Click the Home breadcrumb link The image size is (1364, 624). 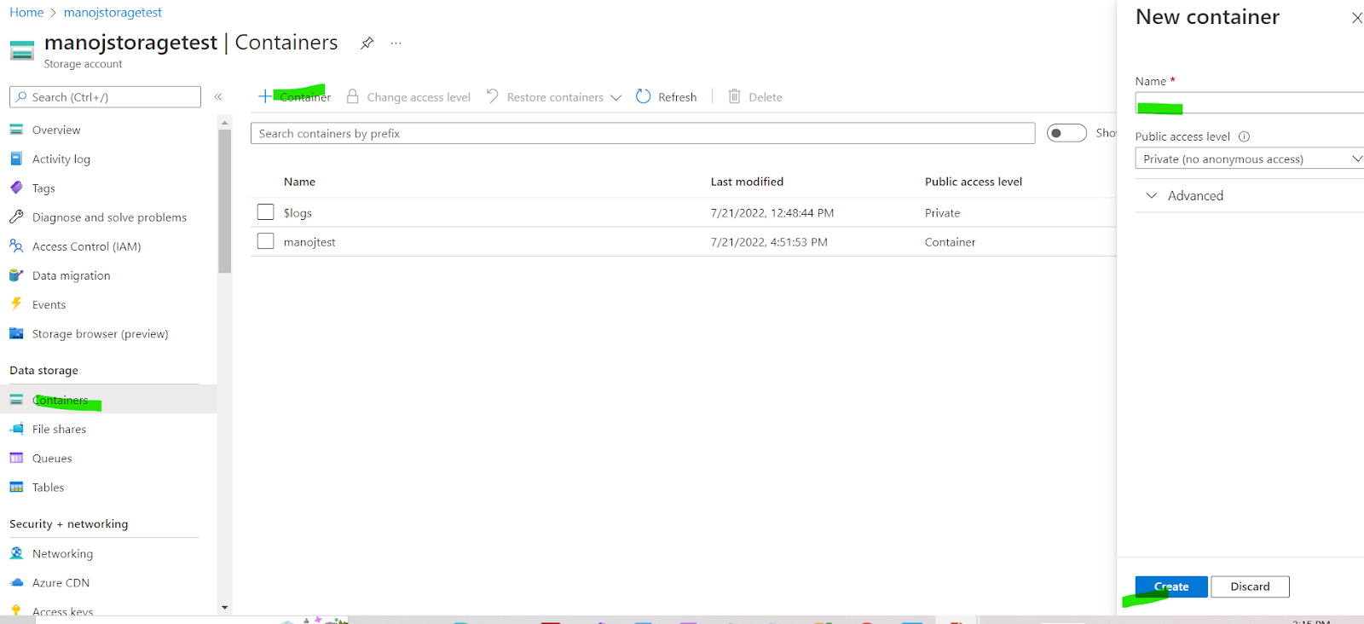tap(26, 12)
